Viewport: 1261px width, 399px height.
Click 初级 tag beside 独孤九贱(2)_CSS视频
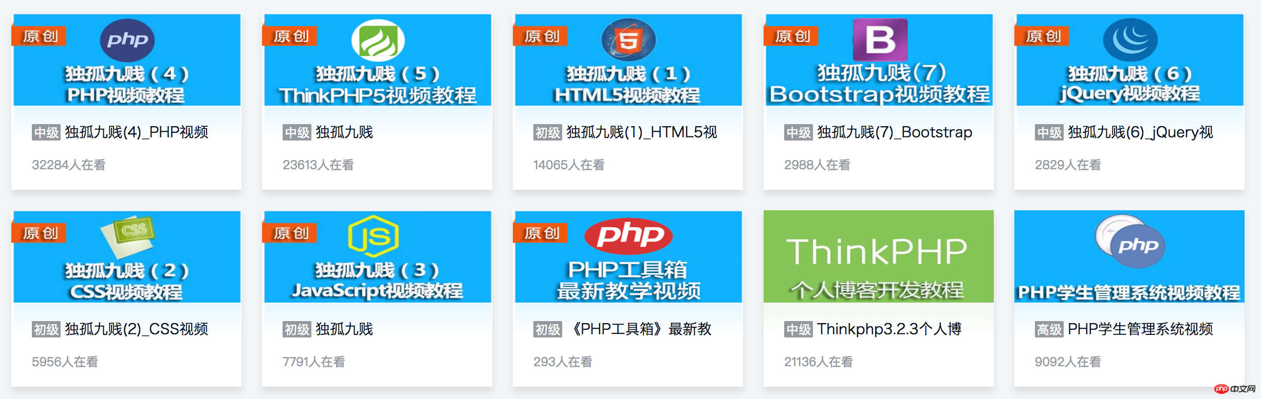pos(46,330)
